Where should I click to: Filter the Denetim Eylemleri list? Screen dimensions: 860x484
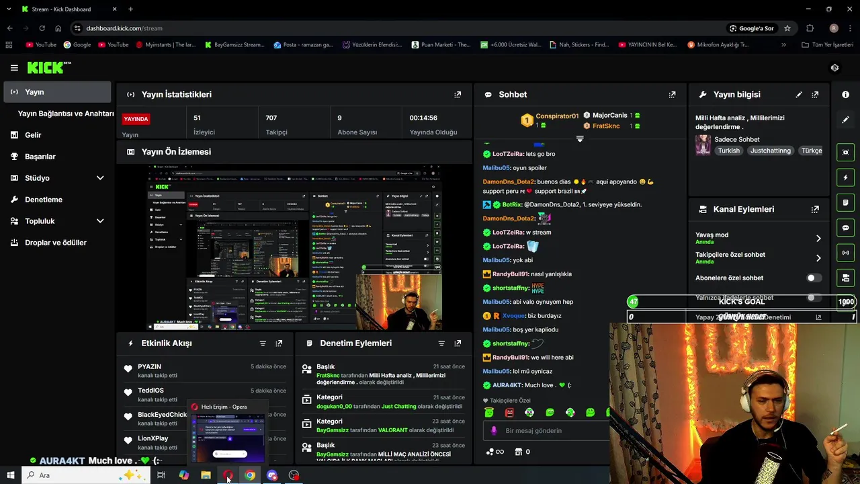[x=441, y=344]
